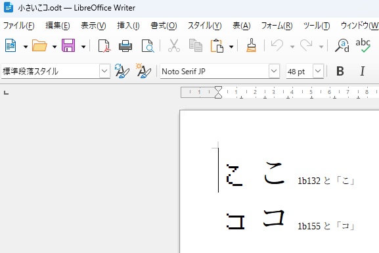Image resolution: width=379 pixels, height=253 pixels.
Task: Open the Paste special dropdown arrow
Action: (x=231, y=47)
